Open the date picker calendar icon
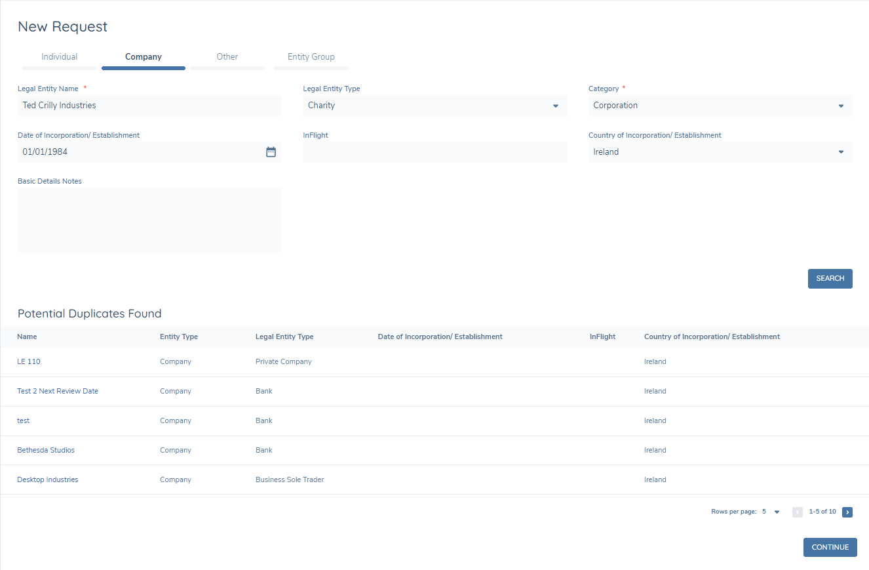 point(271,152)
